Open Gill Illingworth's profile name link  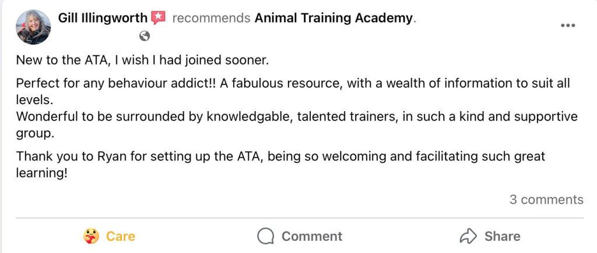tap(103, 18)
